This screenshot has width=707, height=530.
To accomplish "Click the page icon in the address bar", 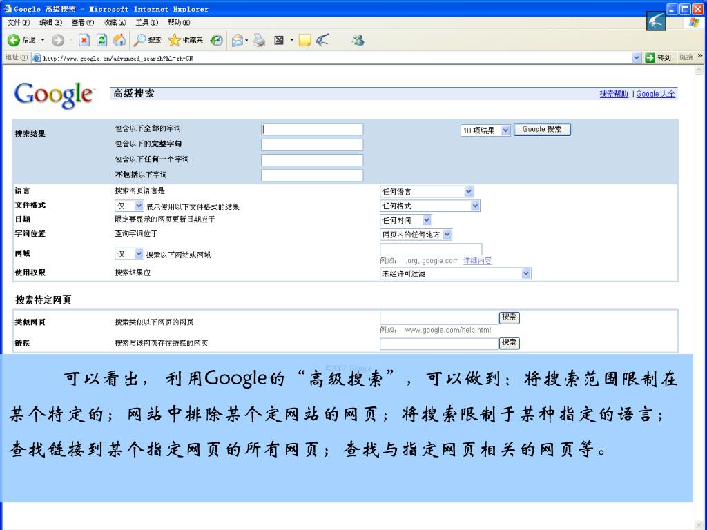I will (37, 58).
